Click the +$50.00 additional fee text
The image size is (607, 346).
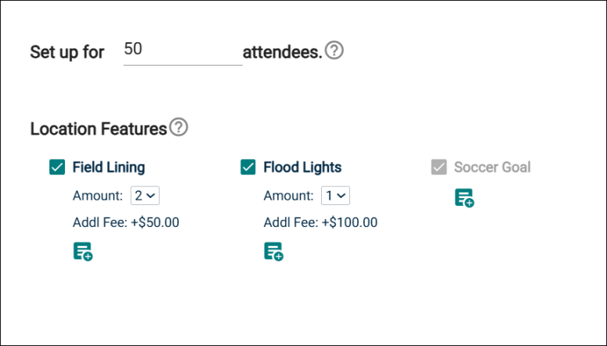tap(155, 222)
